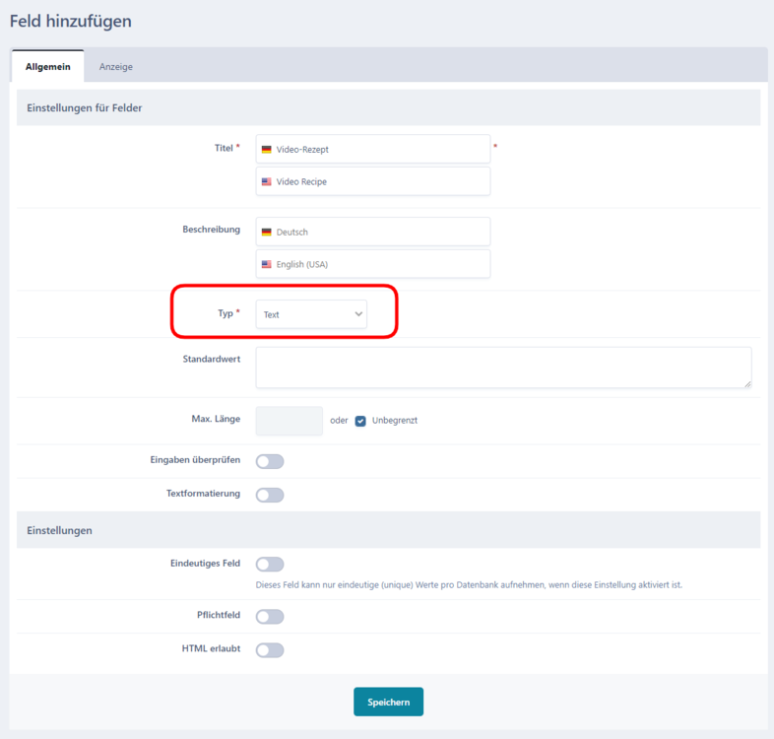
Task: Select the Allgemein tab
Action: pos(47,67)
